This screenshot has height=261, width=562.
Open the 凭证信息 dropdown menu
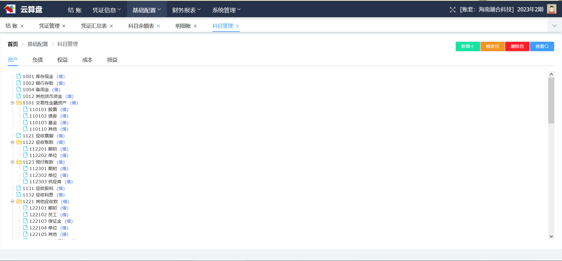pyautogui.click(x=107, y=10)
